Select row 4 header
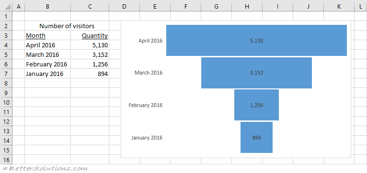Viewport: 367px width, 173px height. tap(6, 45)
